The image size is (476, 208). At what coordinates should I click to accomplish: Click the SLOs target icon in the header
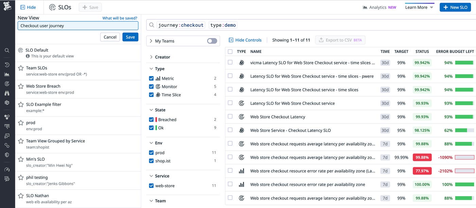point(53,7)
